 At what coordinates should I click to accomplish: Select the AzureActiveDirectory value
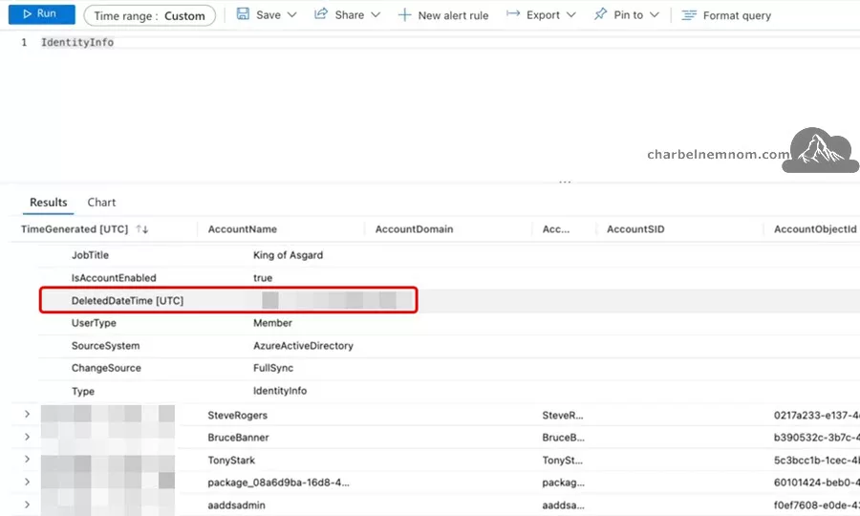click(x=303, y=346)
